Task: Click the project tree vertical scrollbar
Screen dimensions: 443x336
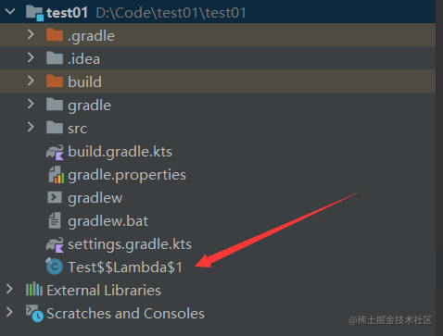Action: (439, 168)
